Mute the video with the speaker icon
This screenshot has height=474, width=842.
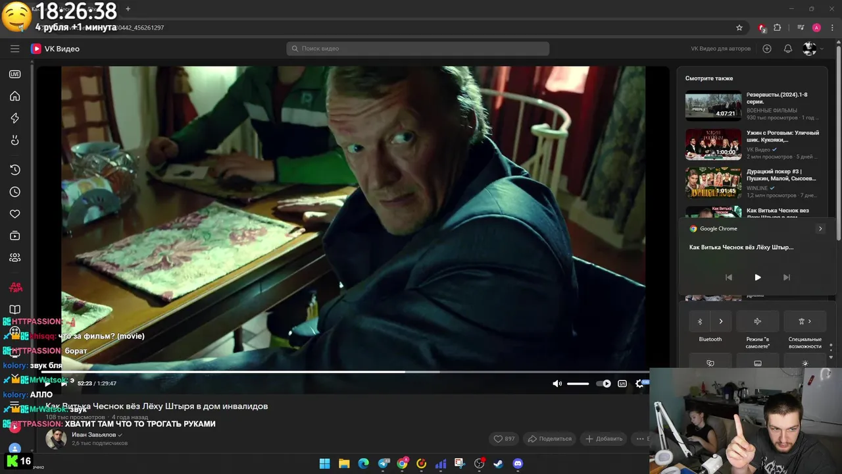557,383
